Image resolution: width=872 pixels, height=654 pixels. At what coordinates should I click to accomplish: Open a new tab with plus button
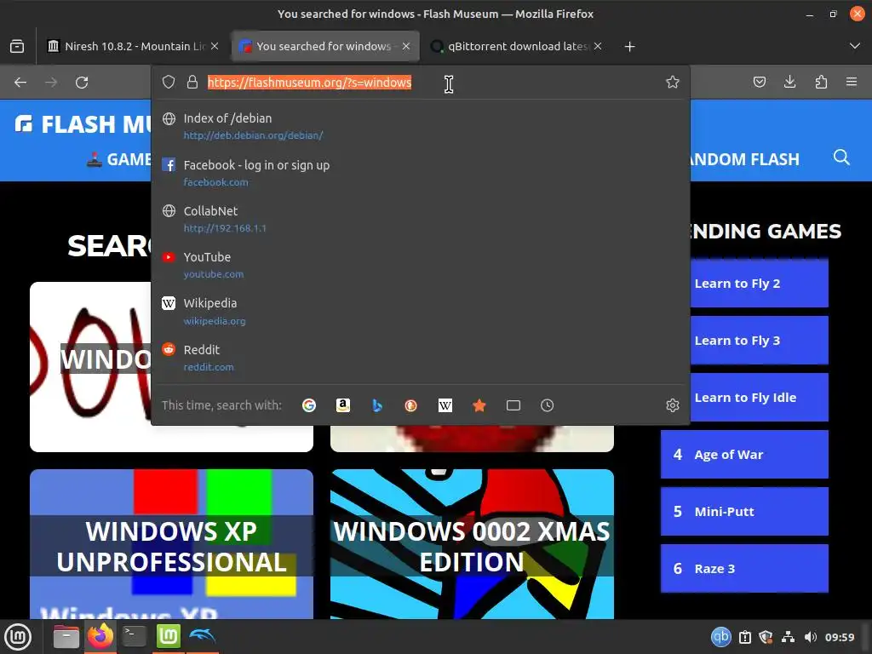point(629,46)
